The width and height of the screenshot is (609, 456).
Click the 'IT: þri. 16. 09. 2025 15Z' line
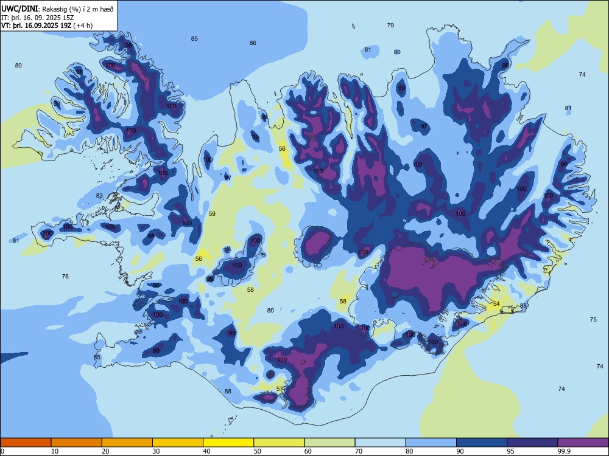38,18
